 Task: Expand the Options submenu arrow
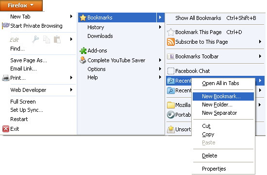[160, 69]
